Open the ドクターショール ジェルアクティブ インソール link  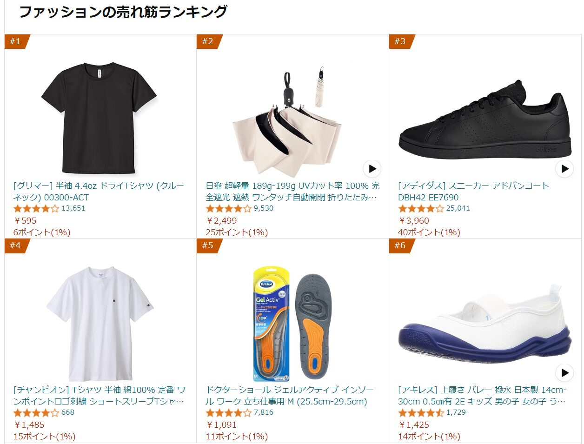[x=290, y=396]
